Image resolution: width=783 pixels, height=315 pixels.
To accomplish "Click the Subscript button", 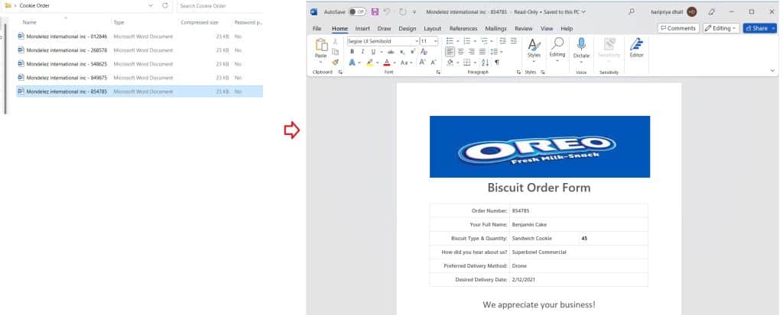I will (402, 52).
